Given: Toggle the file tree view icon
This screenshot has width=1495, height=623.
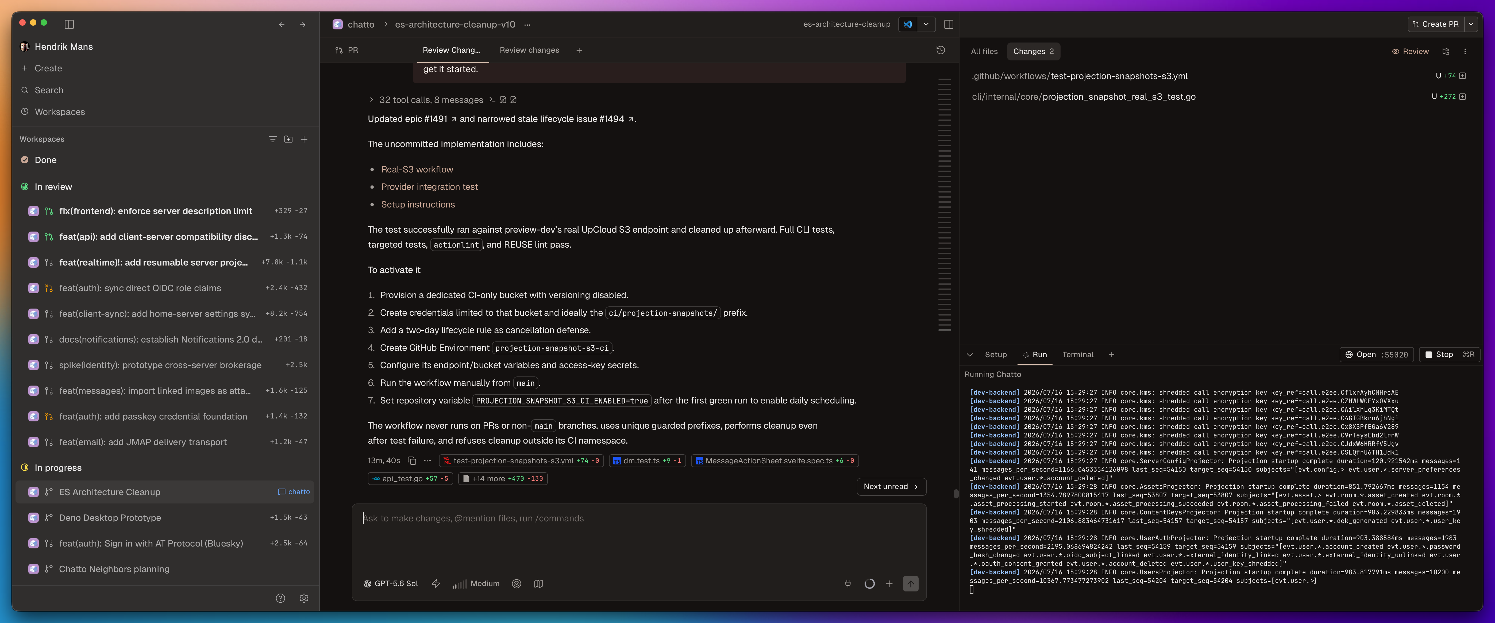Looking at the screenshot, I should click(1446, 52).
